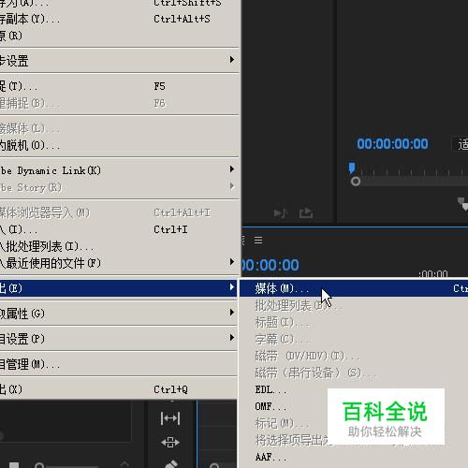Click the 脱机(O)... menu entry
This screenshot has width=468, height=468.
(119, 145)
